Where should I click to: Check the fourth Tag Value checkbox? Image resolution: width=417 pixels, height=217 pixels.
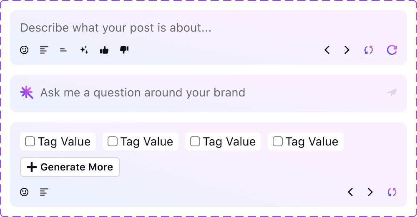(278, 141)
